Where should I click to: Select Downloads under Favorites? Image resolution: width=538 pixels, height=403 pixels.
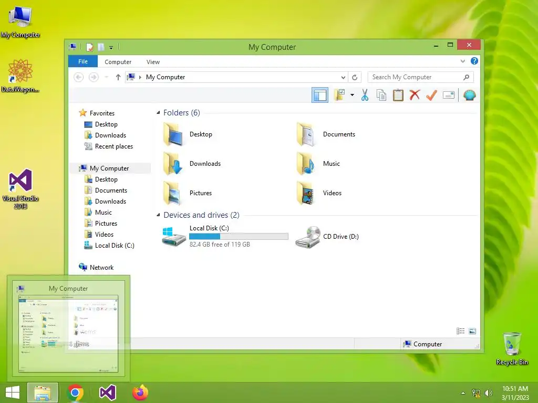point(105,135)
